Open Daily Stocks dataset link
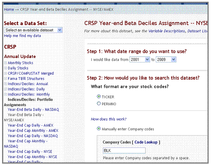 18,68
